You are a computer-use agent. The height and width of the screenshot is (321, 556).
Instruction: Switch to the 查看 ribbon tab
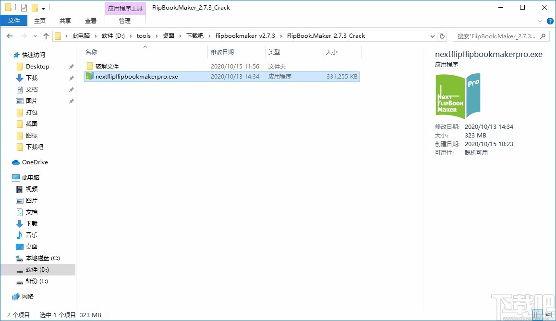[90, 21]
